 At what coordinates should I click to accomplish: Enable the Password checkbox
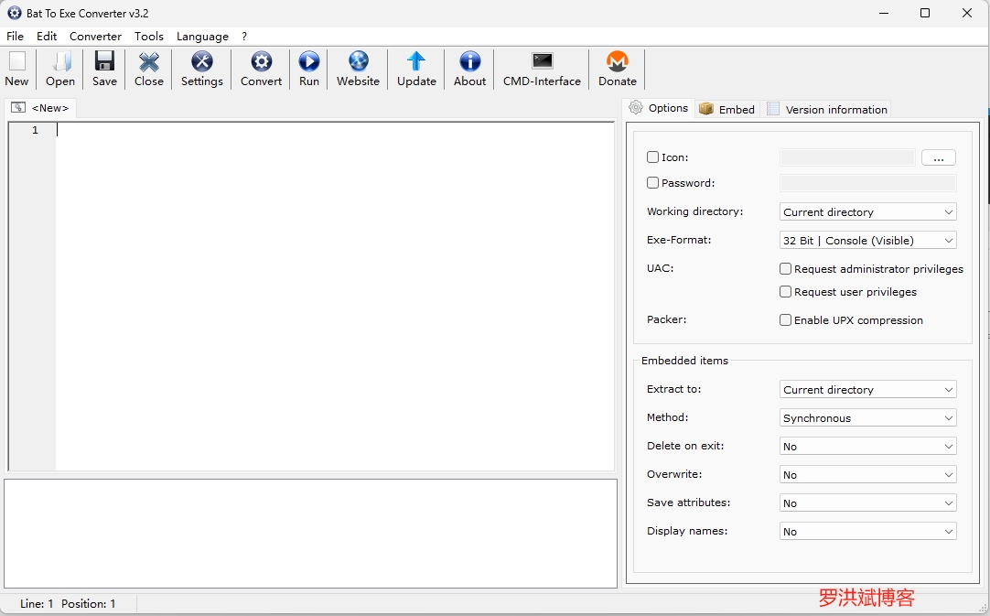tap(653, 182)
